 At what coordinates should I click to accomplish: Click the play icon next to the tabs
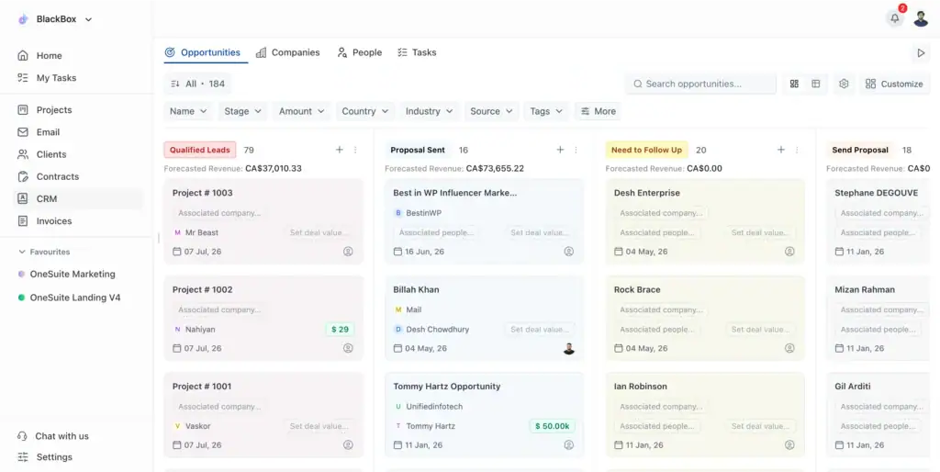[x=921, y=52]
